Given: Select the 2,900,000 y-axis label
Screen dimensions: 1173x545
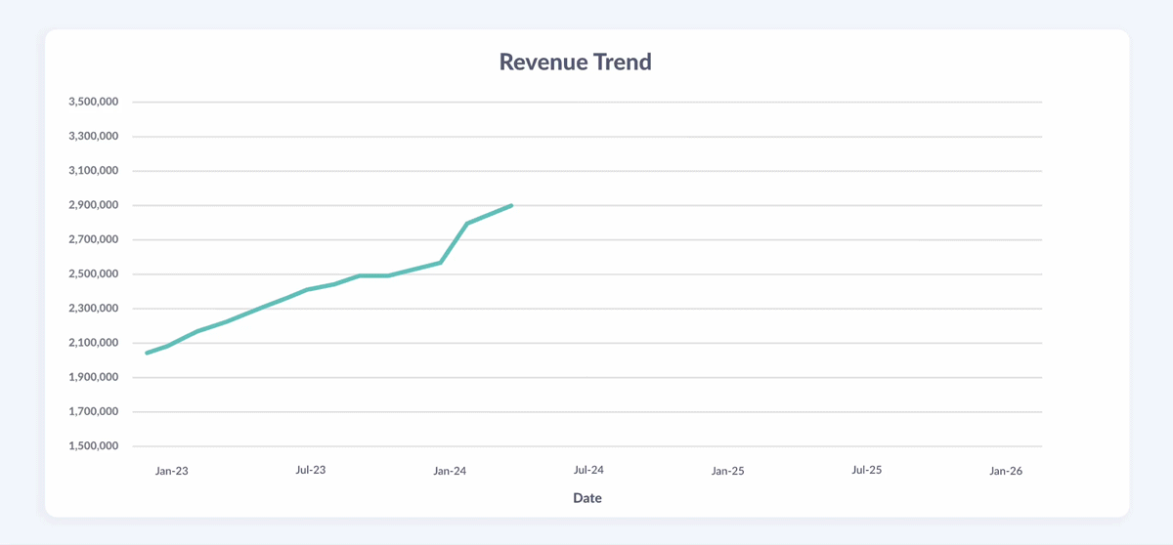Looking at the screenshot, I should pyautogui.click(x=94, y=205).
